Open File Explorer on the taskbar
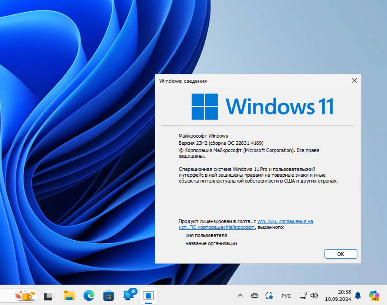Screen dimensions: 387x305 [x=69, y=295]
